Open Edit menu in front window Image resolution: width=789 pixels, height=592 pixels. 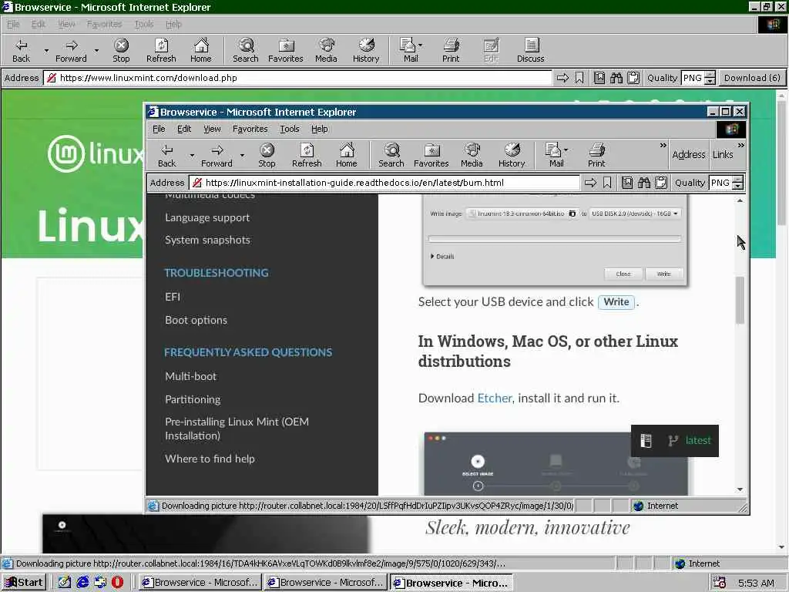click(x=184, y=129)
